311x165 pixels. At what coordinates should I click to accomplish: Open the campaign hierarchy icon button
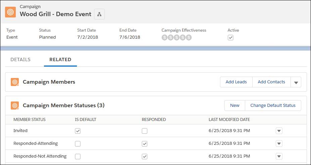click(99, 14)
